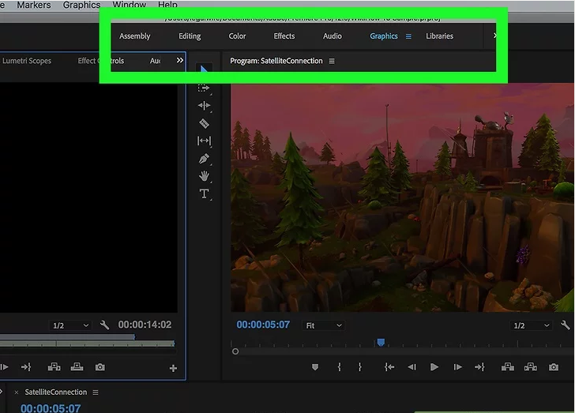Switch to the Assembly workspace
This screenshot has width=575, height=413.
[134, 36]
